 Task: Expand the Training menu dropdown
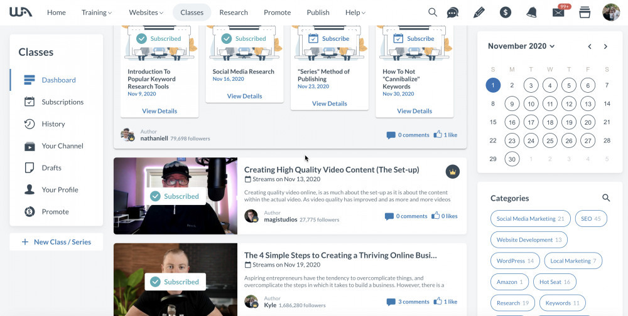click(x=97, y=13)
